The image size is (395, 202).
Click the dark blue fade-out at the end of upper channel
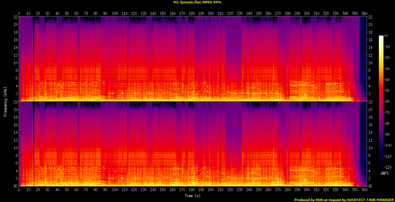[363, 49]
